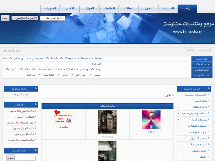Click the ابحث button in the banner
The width and height of the screenshot is (215, 161).
coord(5,18)
